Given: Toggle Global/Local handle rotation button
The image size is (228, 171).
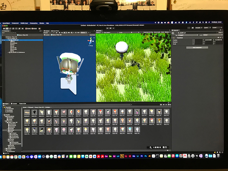Looking at the screenshot, I should click(x=34, y=28).
